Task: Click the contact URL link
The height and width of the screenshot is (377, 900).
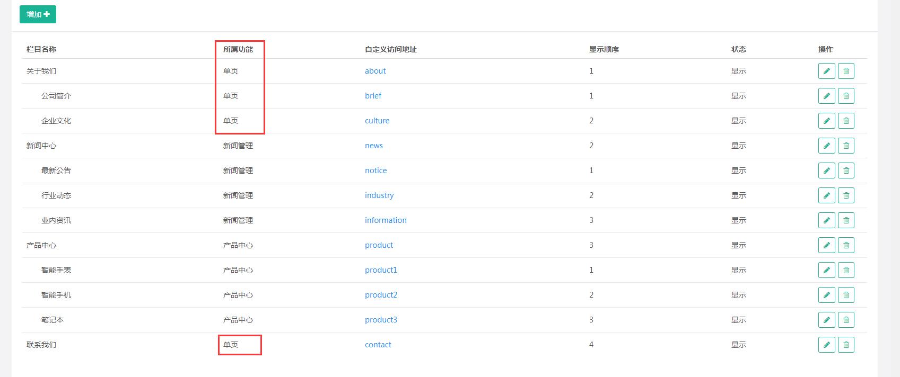Action: click(x=378, y=345)
